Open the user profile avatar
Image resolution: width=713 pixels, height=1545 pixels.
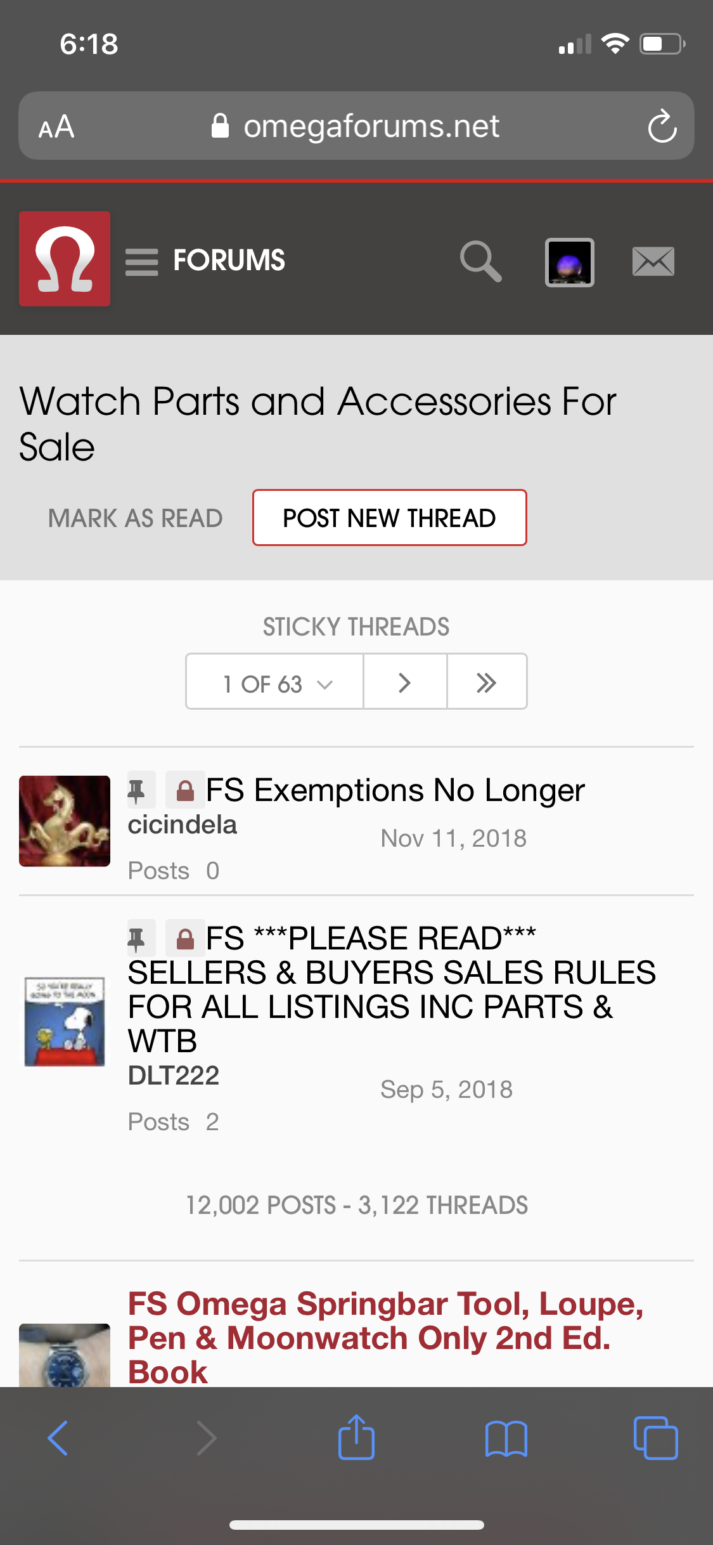[x=569, y=262]
